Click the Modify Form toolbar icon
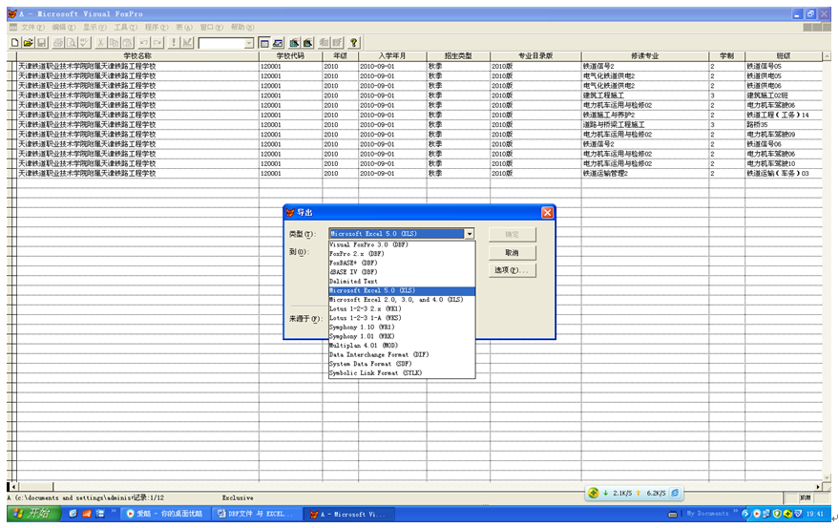This screenshot has height=528, width=839. point(187,43)
